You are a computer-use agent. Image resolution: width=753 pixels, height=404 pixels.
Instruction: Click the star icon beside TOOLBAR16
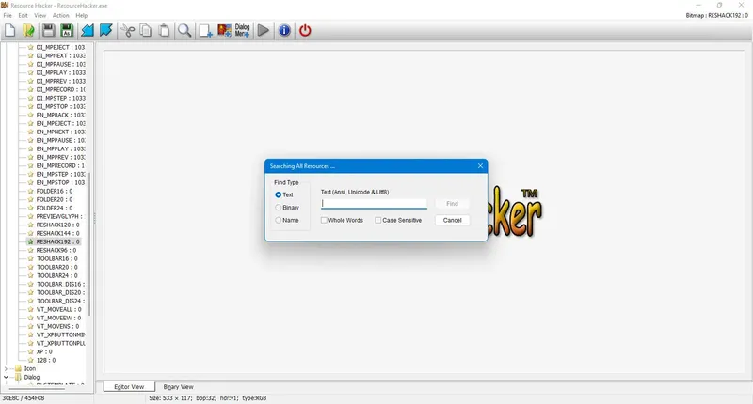pyautogui.click(x=31, y=258)
